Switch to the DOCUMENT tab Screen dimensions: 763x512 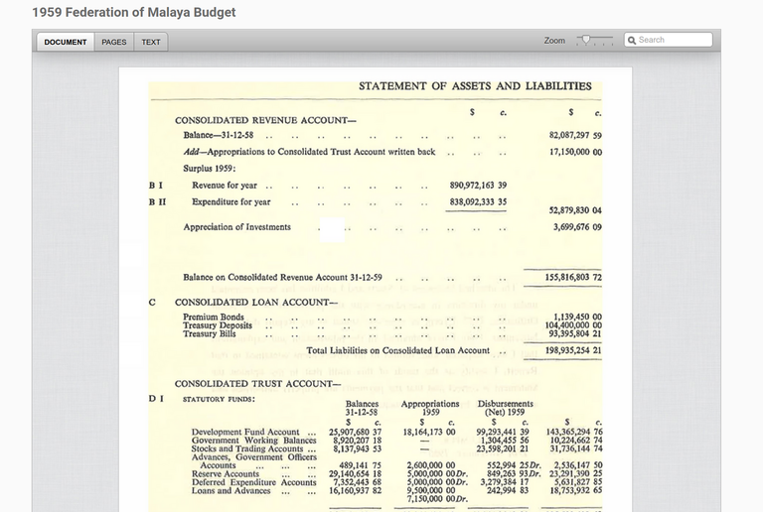(65, 42)
